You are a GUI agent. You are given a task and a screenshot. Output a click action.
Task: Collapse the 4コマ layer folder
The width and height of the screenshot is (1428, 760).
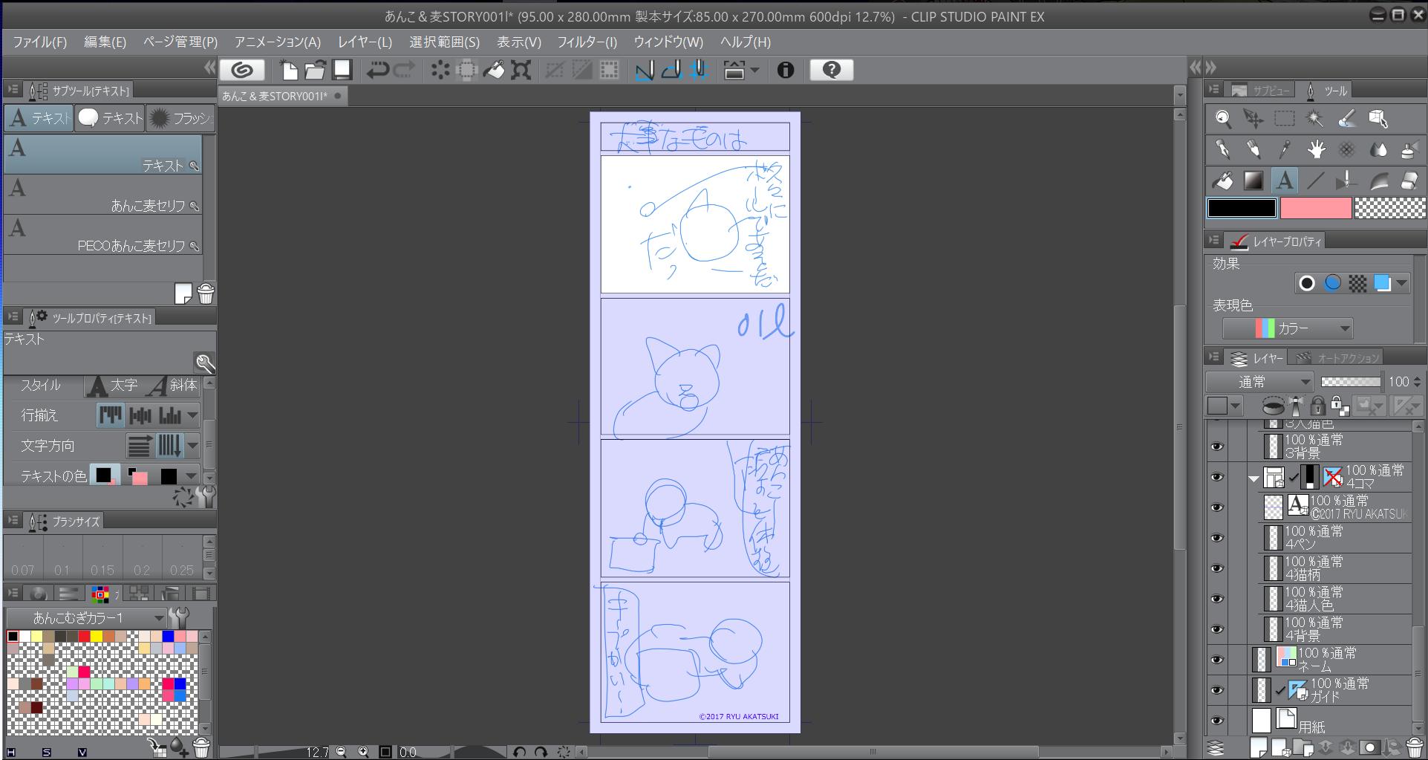1253,478
